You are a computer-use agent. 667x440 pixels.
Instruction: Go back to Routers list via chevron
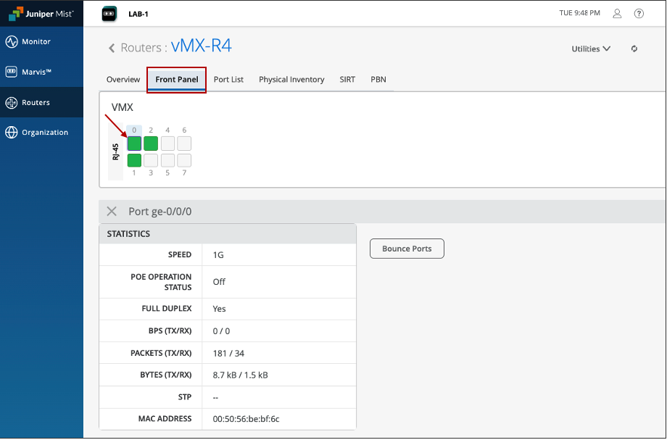[112, 49]
